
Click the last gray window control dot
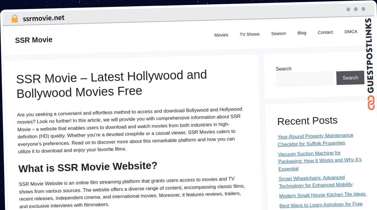coord(363,9)
